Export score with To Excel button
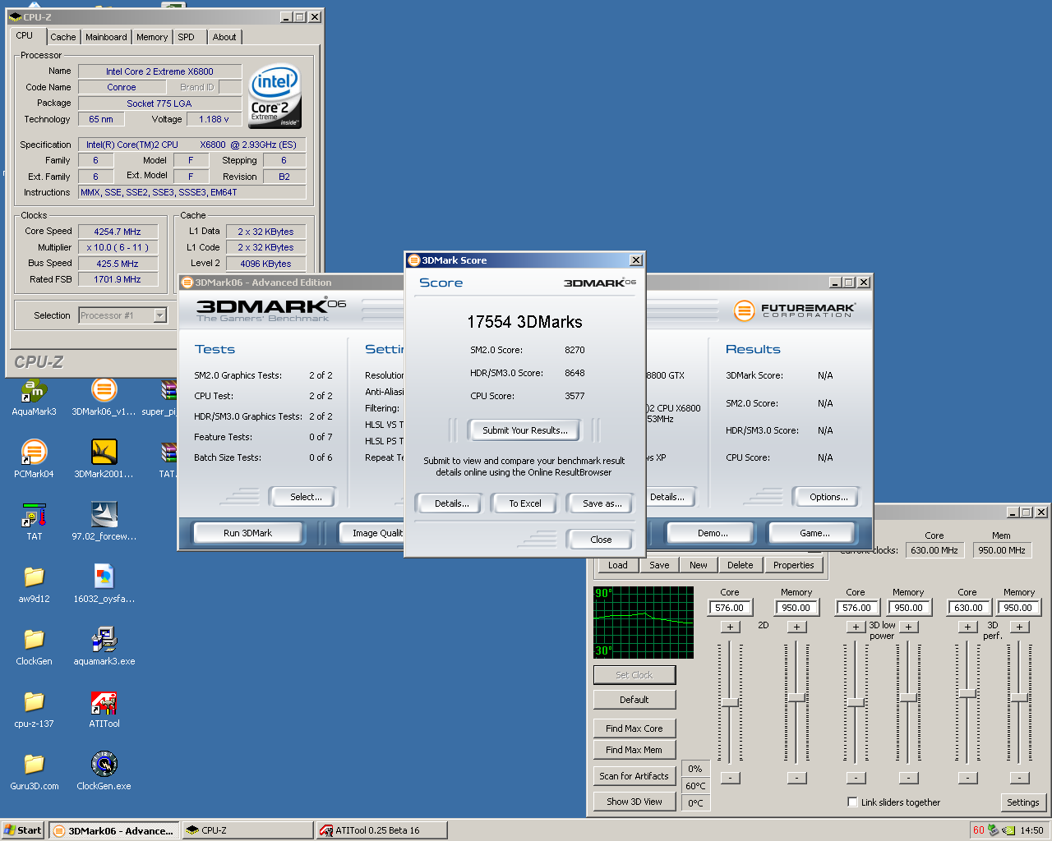 (x=524, y=503)
